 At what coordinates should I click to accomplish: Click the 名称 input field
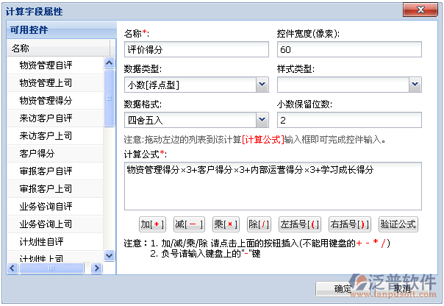tap(196, 49)
